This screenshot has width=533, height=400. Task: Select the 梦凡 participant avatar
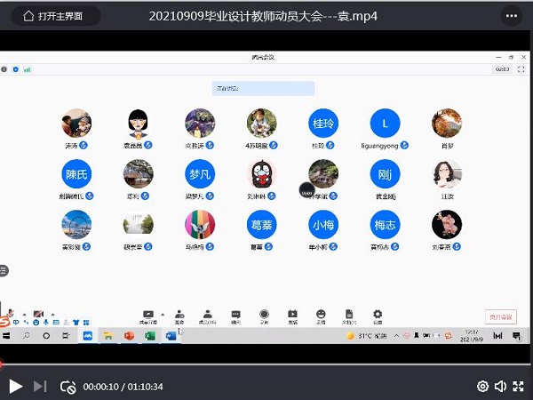point(200,174)
